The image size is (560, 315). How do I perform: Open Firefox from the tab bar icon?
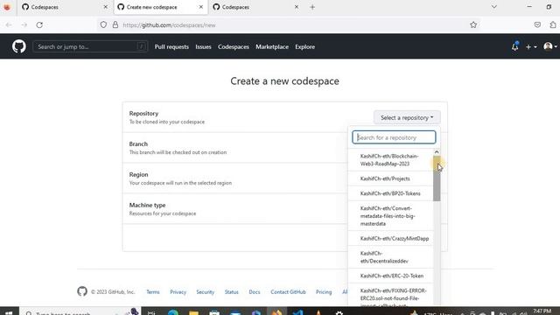coord(7,7)
